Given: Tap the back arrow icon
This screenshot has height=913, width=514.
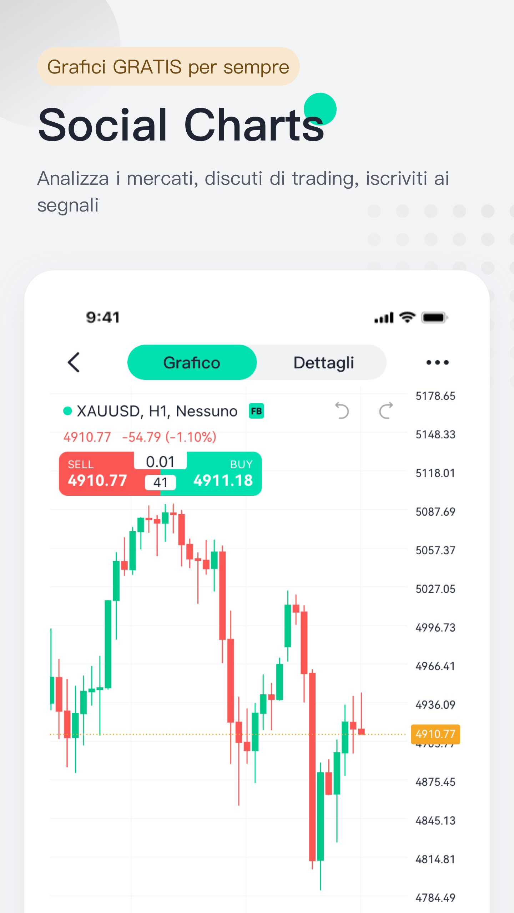Looking at the screenshot, I should click(x=74, y=362).
